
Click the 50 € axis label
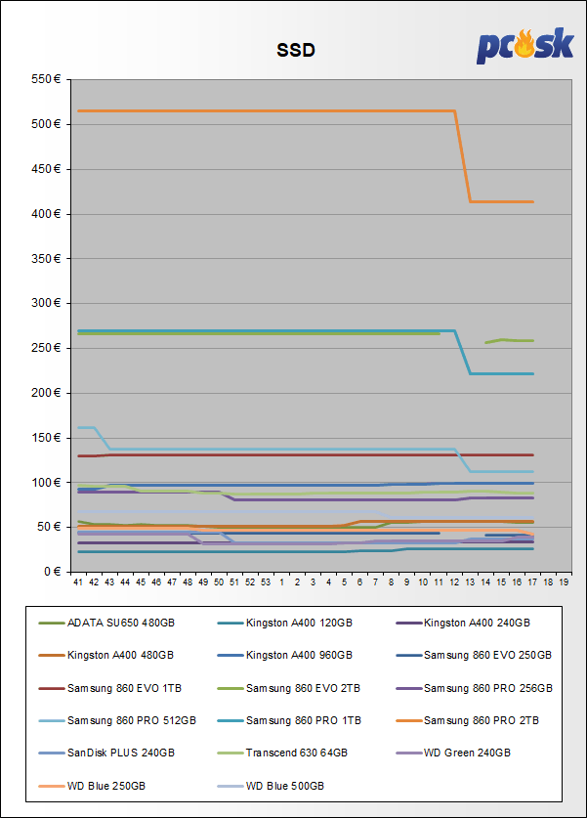[x=49, y=527]
